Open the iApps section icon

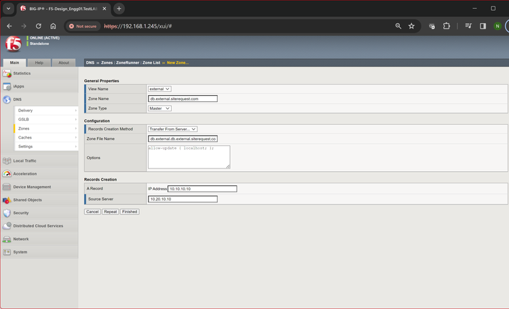[7, 86]
